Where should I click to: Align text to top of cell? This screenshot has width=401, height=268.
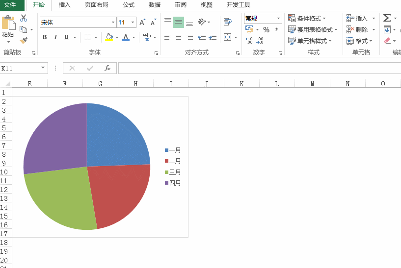point(168,20)
